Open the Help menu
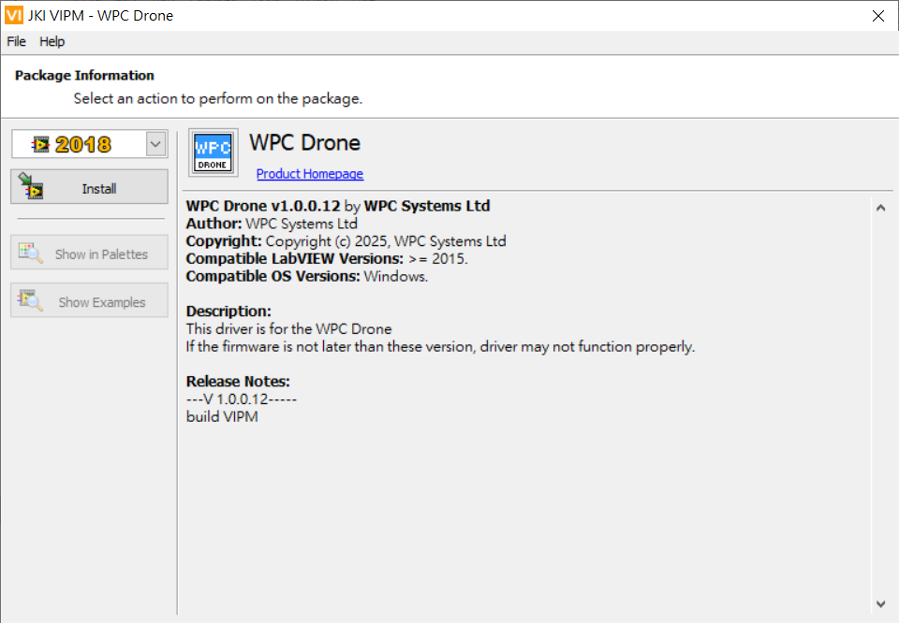899x623 pixels. coord(52,41)
